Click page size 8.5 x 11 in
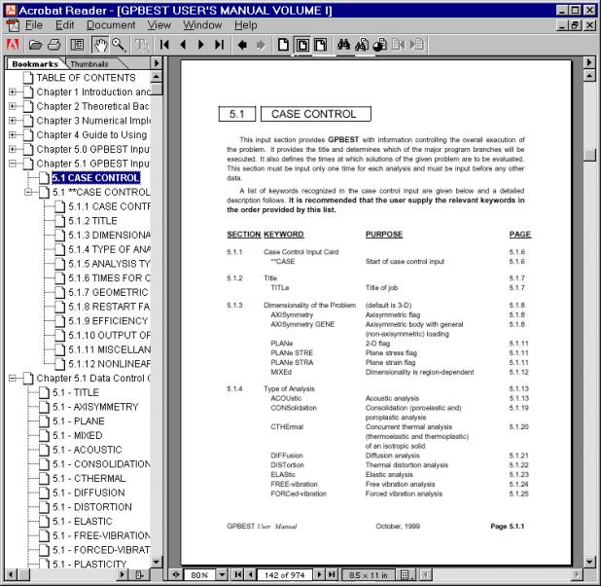 click(368, 575)
